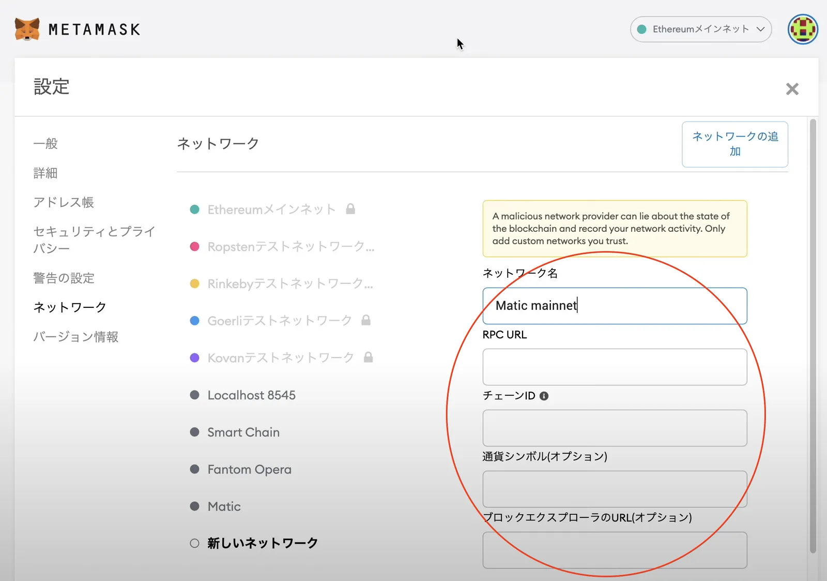The image size is (827, 581).
Task: Click the purple dot for Kovan network
Action: coord(195,357)
